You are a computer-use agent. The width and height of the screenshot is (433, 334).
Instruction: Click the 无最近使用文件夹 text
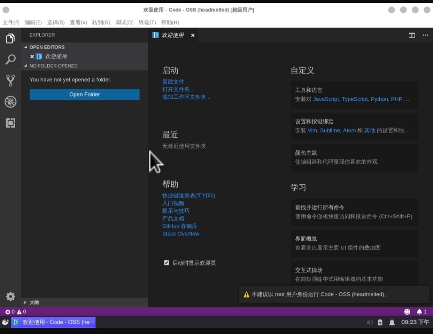(x=184, y=146)
